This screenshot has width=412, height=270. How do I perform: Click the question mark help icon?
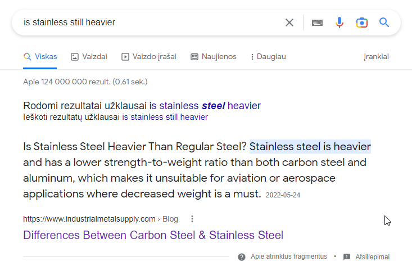pyautogui.click(x=242, y=256)
